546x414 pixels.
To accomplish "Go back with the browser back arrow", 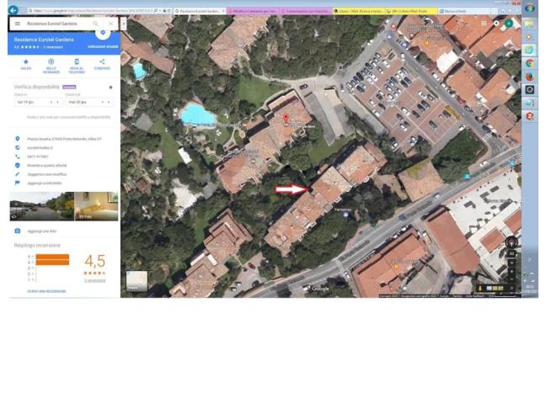I will (x=13, y=10).
